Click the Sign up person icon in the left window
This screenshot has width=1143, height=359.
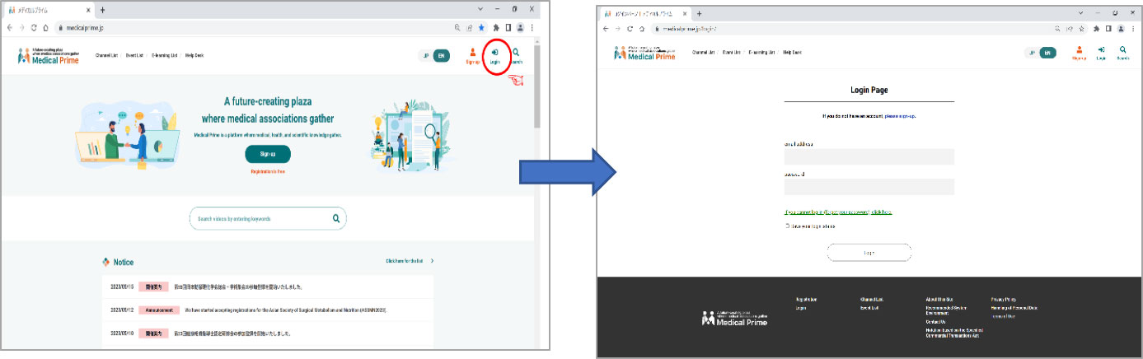(x=472, y=54)
